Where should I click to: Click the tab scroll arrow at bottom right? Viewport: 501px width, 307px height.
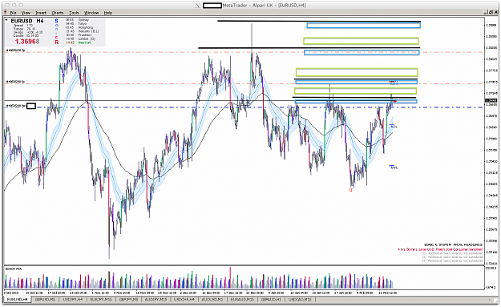[x=490, y=300]
